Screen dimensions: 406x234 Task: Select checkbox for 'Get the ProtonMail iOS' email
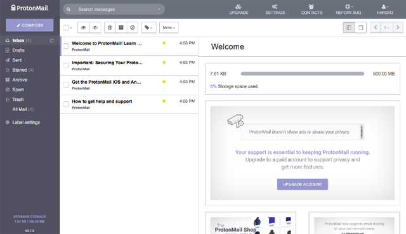66,84
